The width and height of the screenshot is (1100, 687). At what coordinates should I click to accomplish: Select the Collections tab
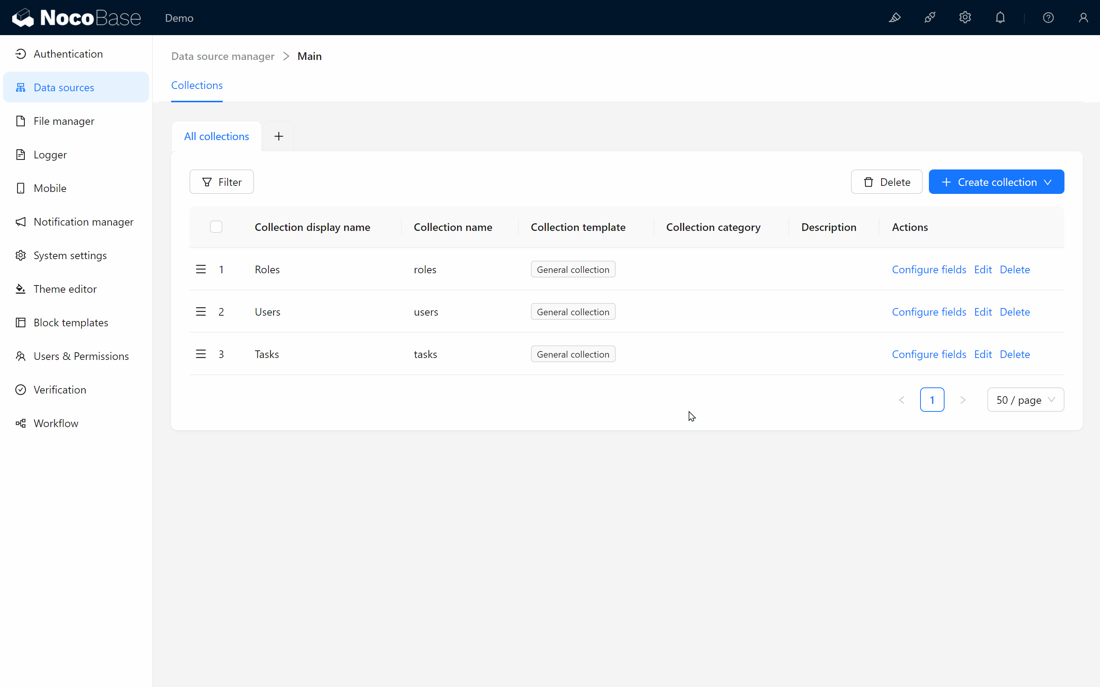(196, 85)
